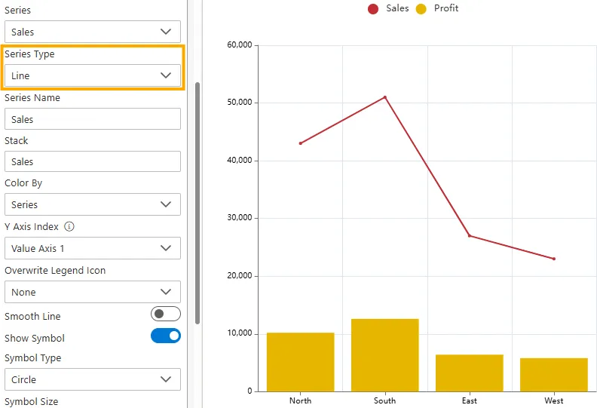
Task: Click the yellow Profit legend icon
Action: click(421, 9)
